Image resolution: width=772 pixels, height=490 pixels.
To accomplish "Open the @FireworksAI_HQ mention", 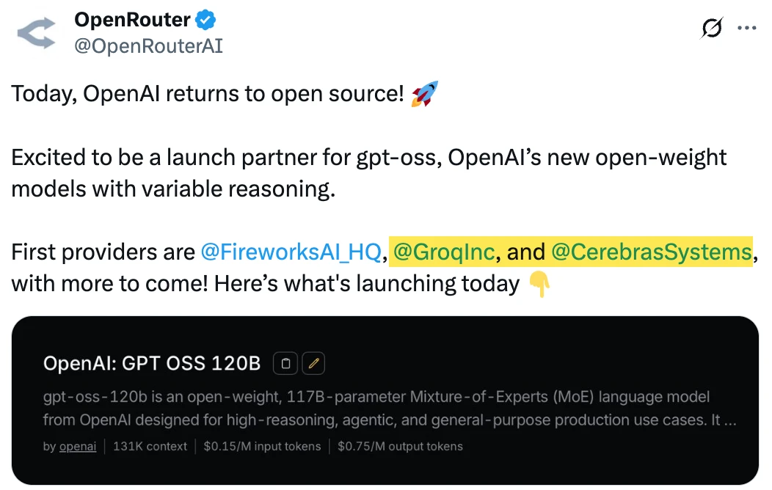I will pyautogui.click(x=291, y=252).
